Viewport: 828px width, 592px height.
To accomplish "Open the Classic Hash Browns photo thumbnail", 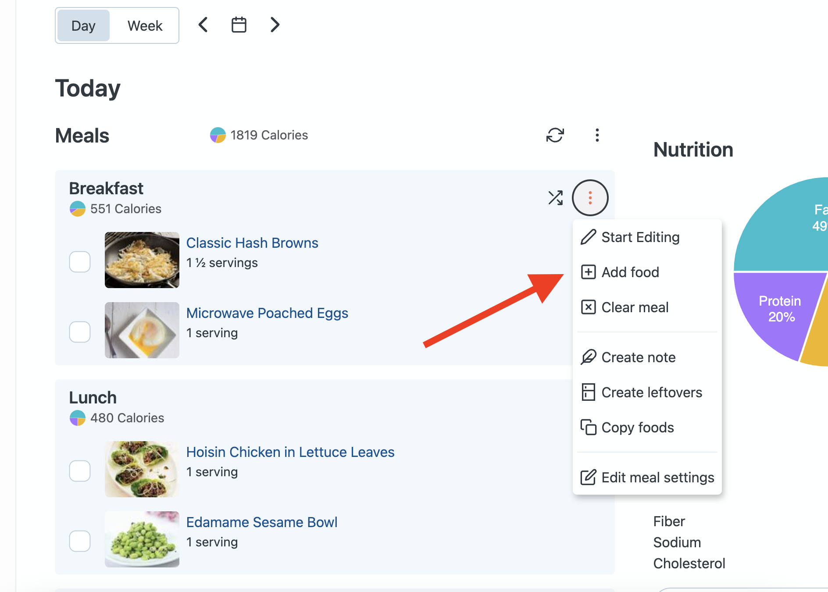I will 142,260.
